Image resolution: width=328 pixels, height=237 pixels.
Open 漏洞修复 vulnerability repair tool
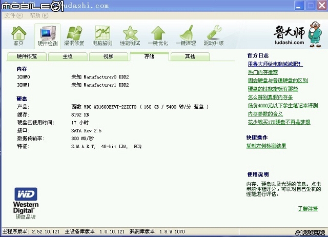(74, 35)
